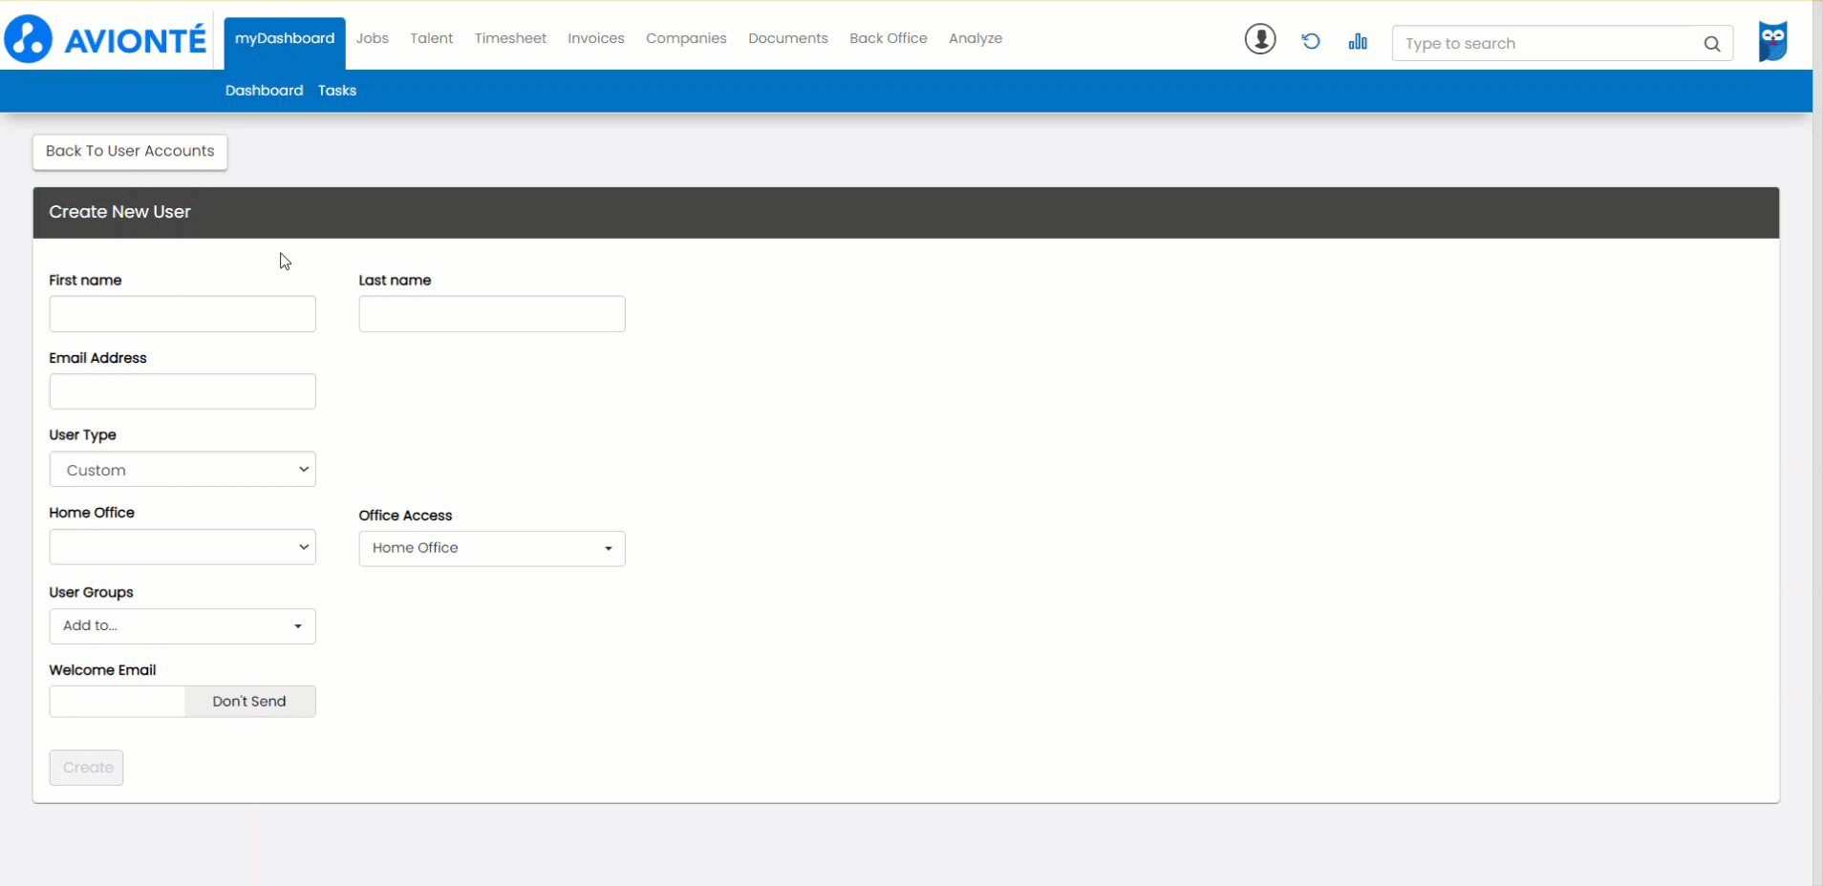
Task: Go to the Tasks sub-tab
Action: point(336,91)
